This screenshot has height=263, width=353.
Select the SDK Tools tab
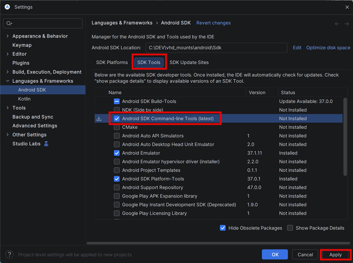(149, 62)
